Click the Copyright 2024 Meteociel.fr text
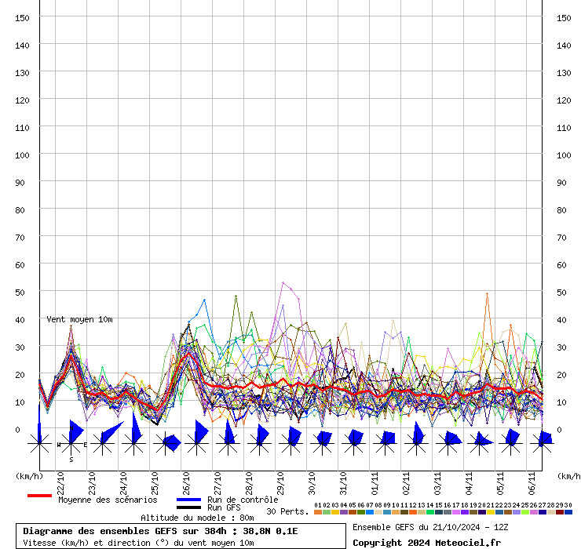581x549 pixels. click(426, 543)
